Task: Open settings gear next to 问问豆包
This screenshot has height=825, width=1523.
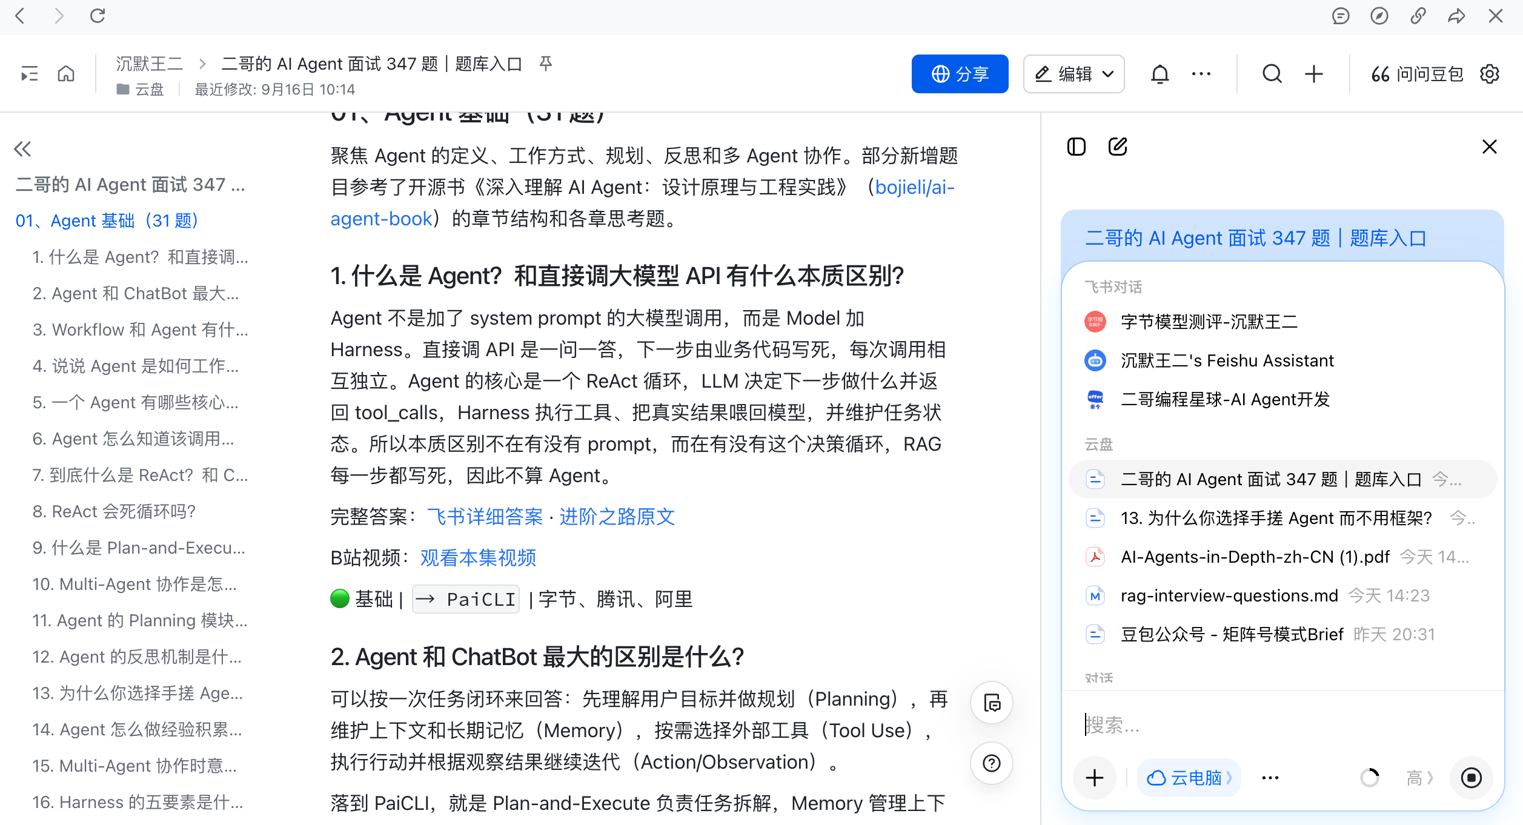Action: point(1490,74)
